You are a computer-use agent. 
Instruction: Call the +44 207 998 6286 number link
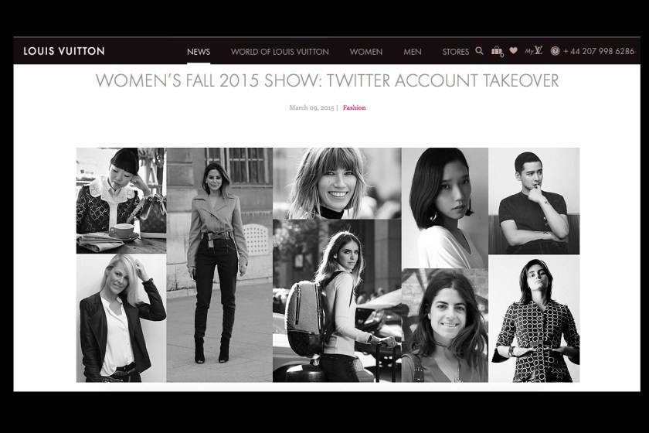point(599,51)
